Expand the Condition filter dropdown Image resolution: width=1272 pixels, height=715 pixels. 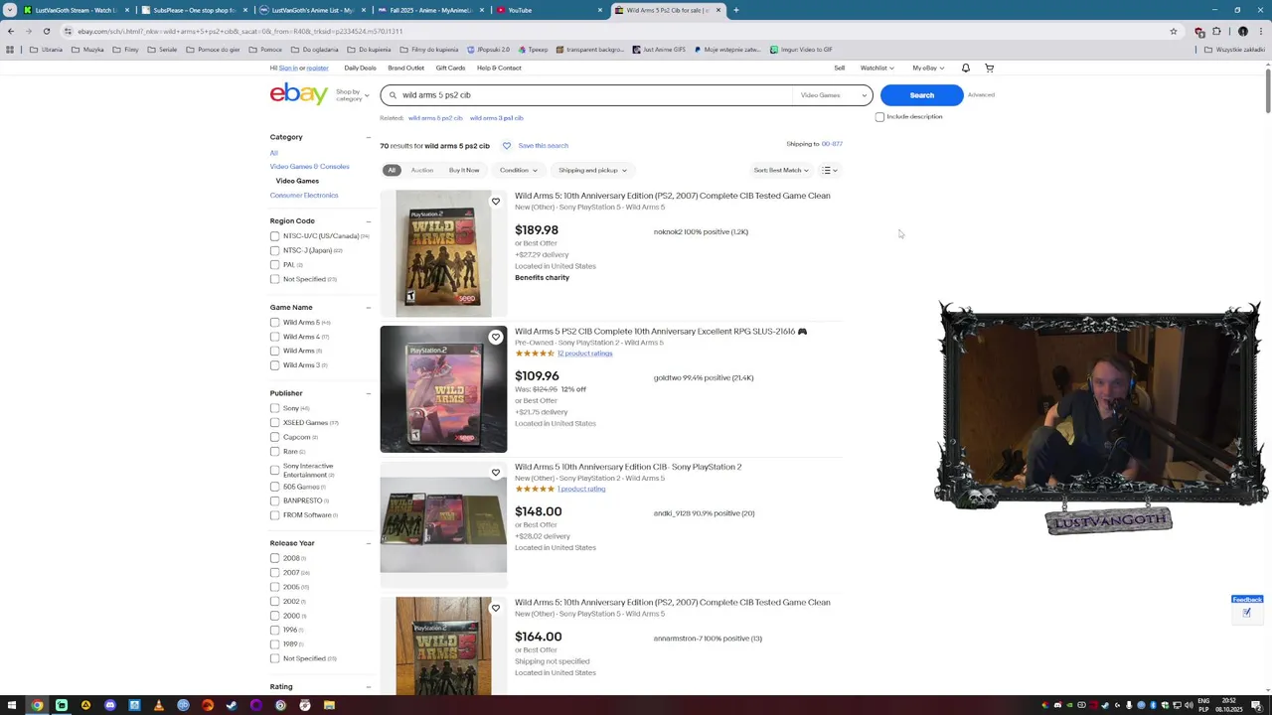pyautogui.click(x=519, y=170)
